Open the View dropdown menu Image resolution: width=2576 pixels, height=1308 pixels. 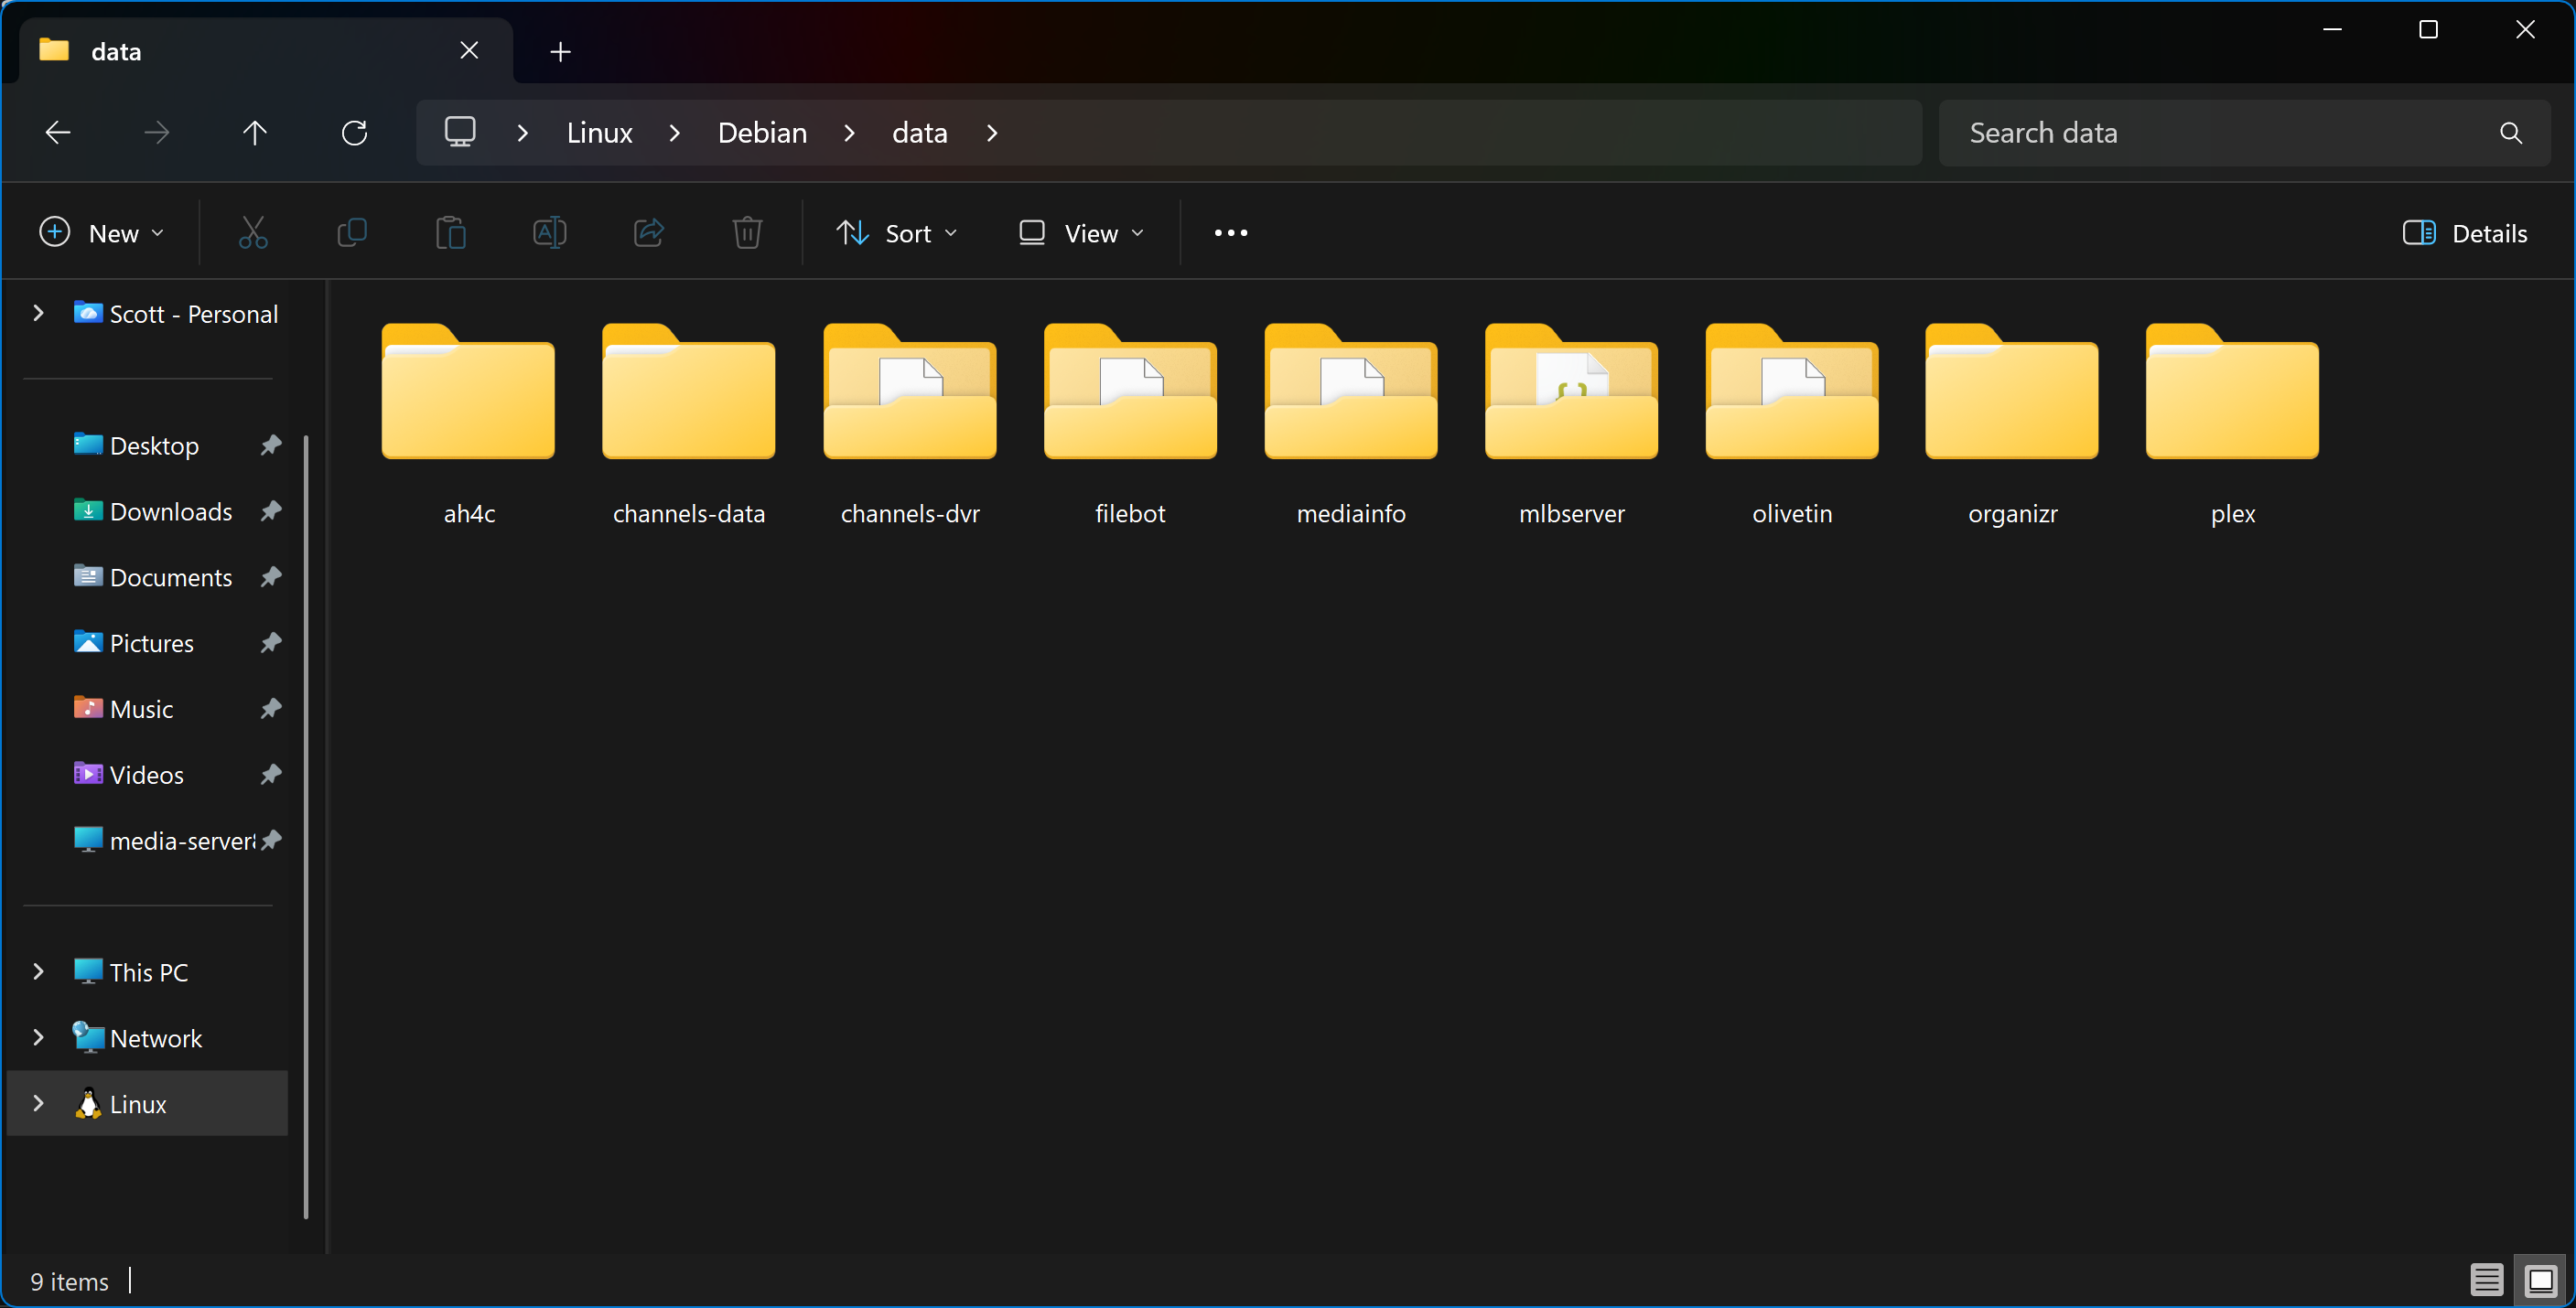pos(1081,233)
